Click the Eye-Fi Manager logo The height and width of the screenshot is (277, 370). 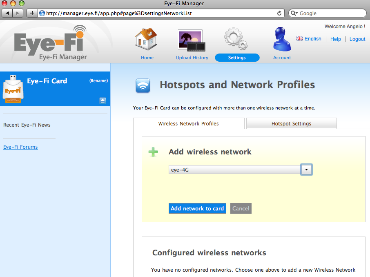(x=51, y=43)
